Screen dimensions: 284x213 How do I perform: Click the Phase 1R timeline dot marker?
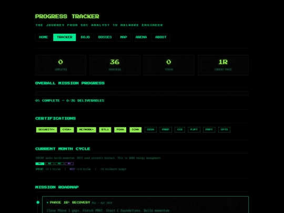point(38,202)
